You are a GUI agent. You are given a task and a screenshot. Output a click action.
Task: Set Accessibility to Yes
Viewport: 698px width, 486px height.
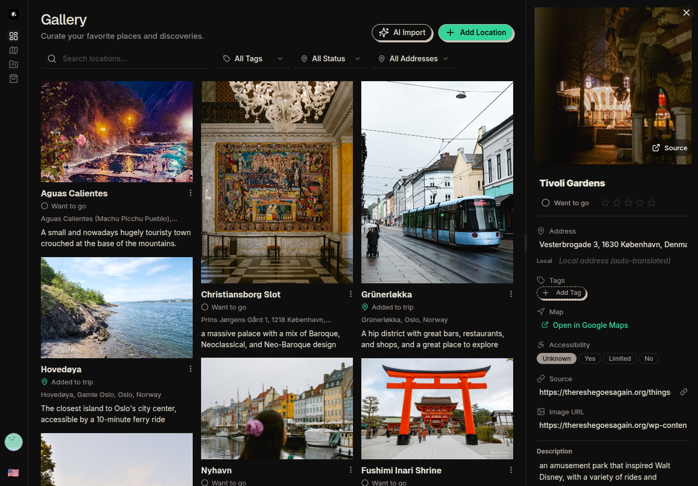590,358
